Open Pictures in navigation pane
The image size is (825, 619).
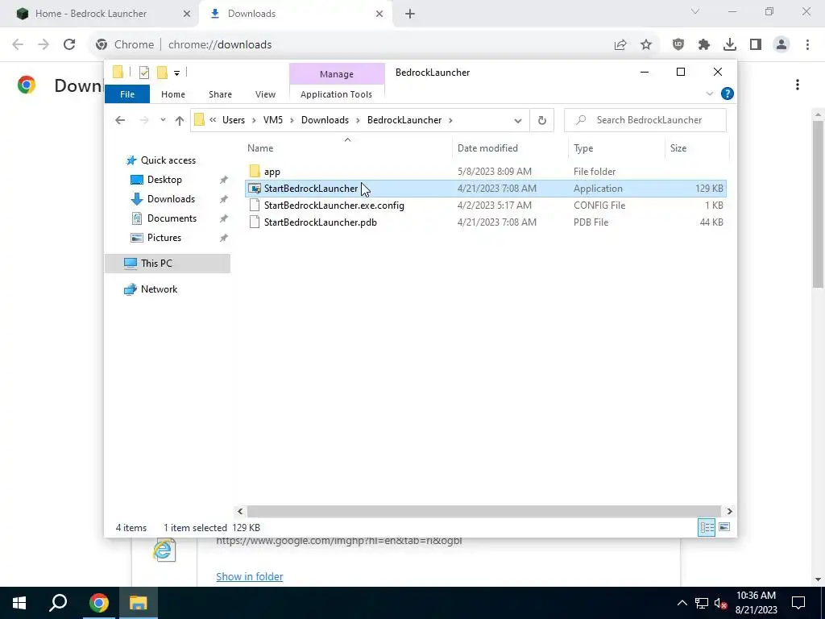pos(164,238)
